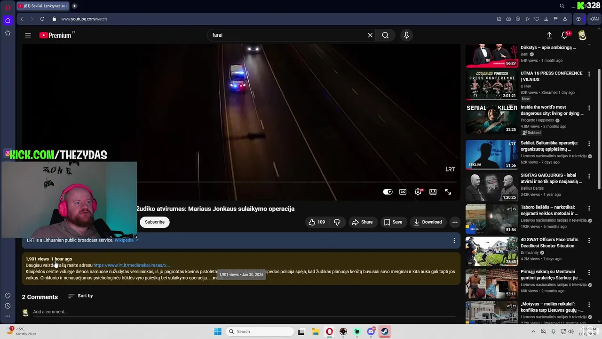Open options for Sekliai Balkaniška operacija video
Screen dimensions: 602x339
click(x=589, y=144)
